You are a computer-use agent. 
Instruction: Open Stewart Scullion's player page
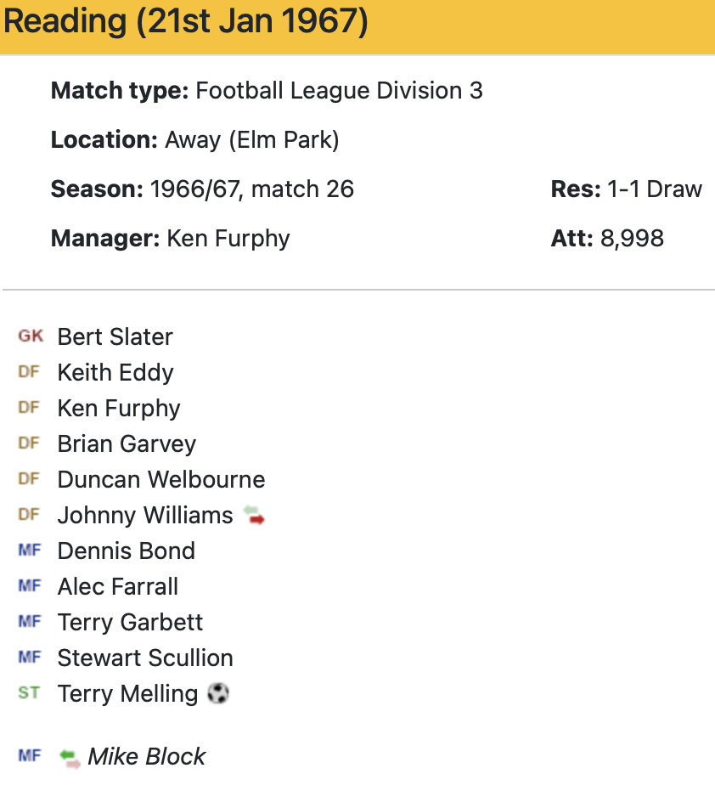(x=145, y=658)
